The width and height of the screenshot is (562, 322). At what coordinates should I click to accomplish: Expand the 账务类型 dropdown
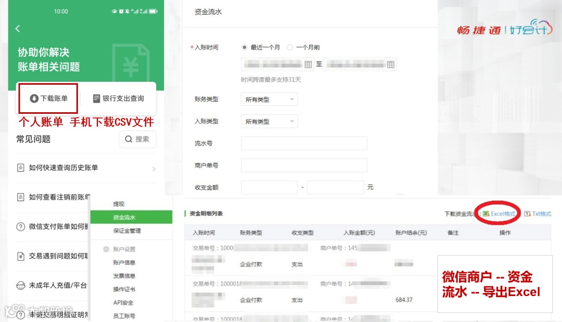269,100
